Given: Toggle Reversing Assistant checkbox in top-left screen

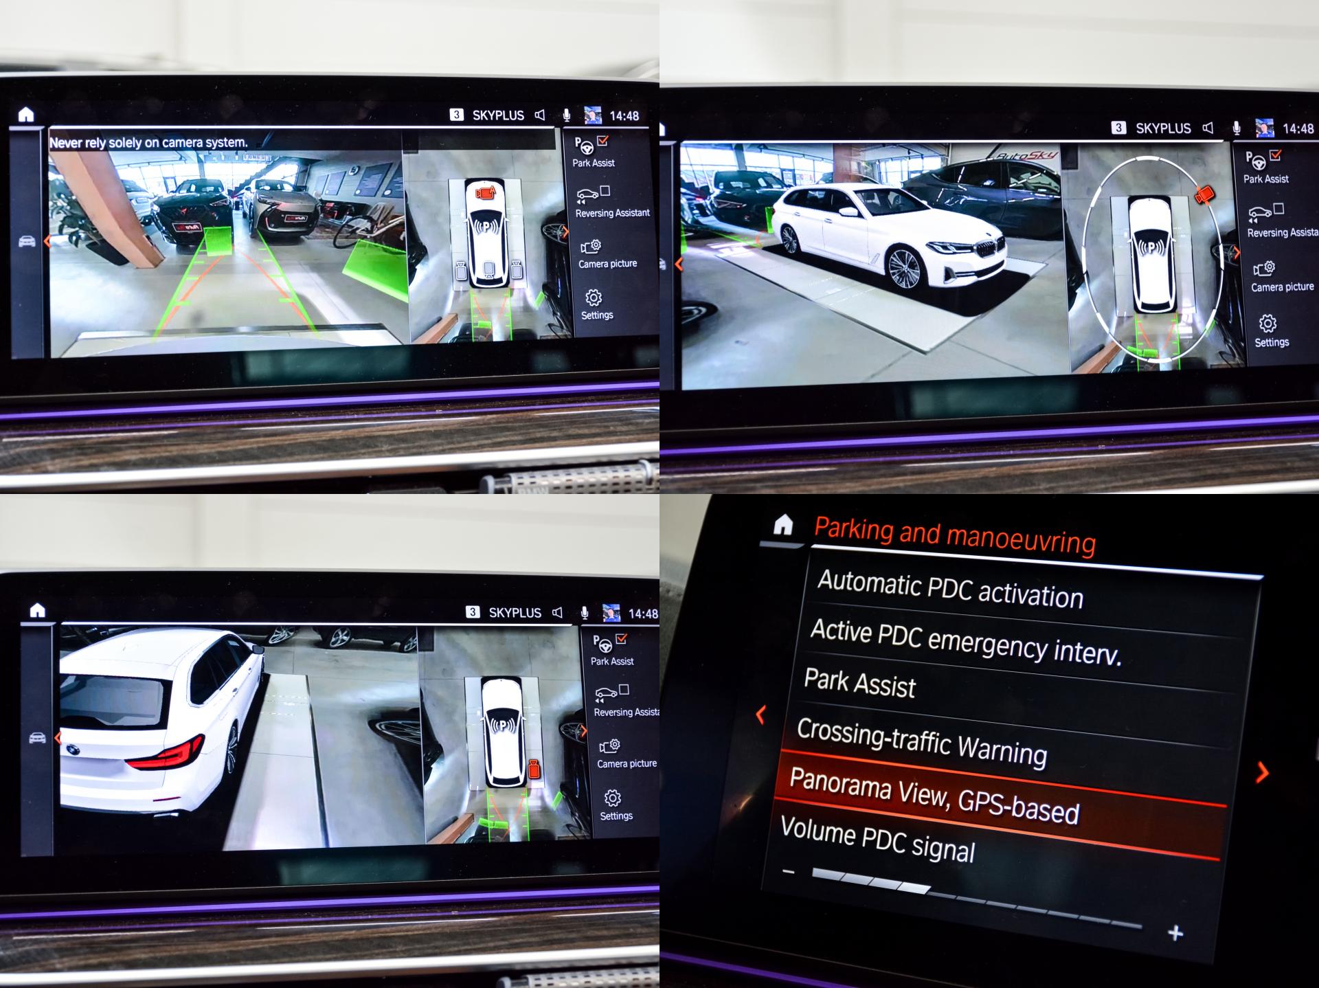Looking at the screenshot, I should point(605,190).
